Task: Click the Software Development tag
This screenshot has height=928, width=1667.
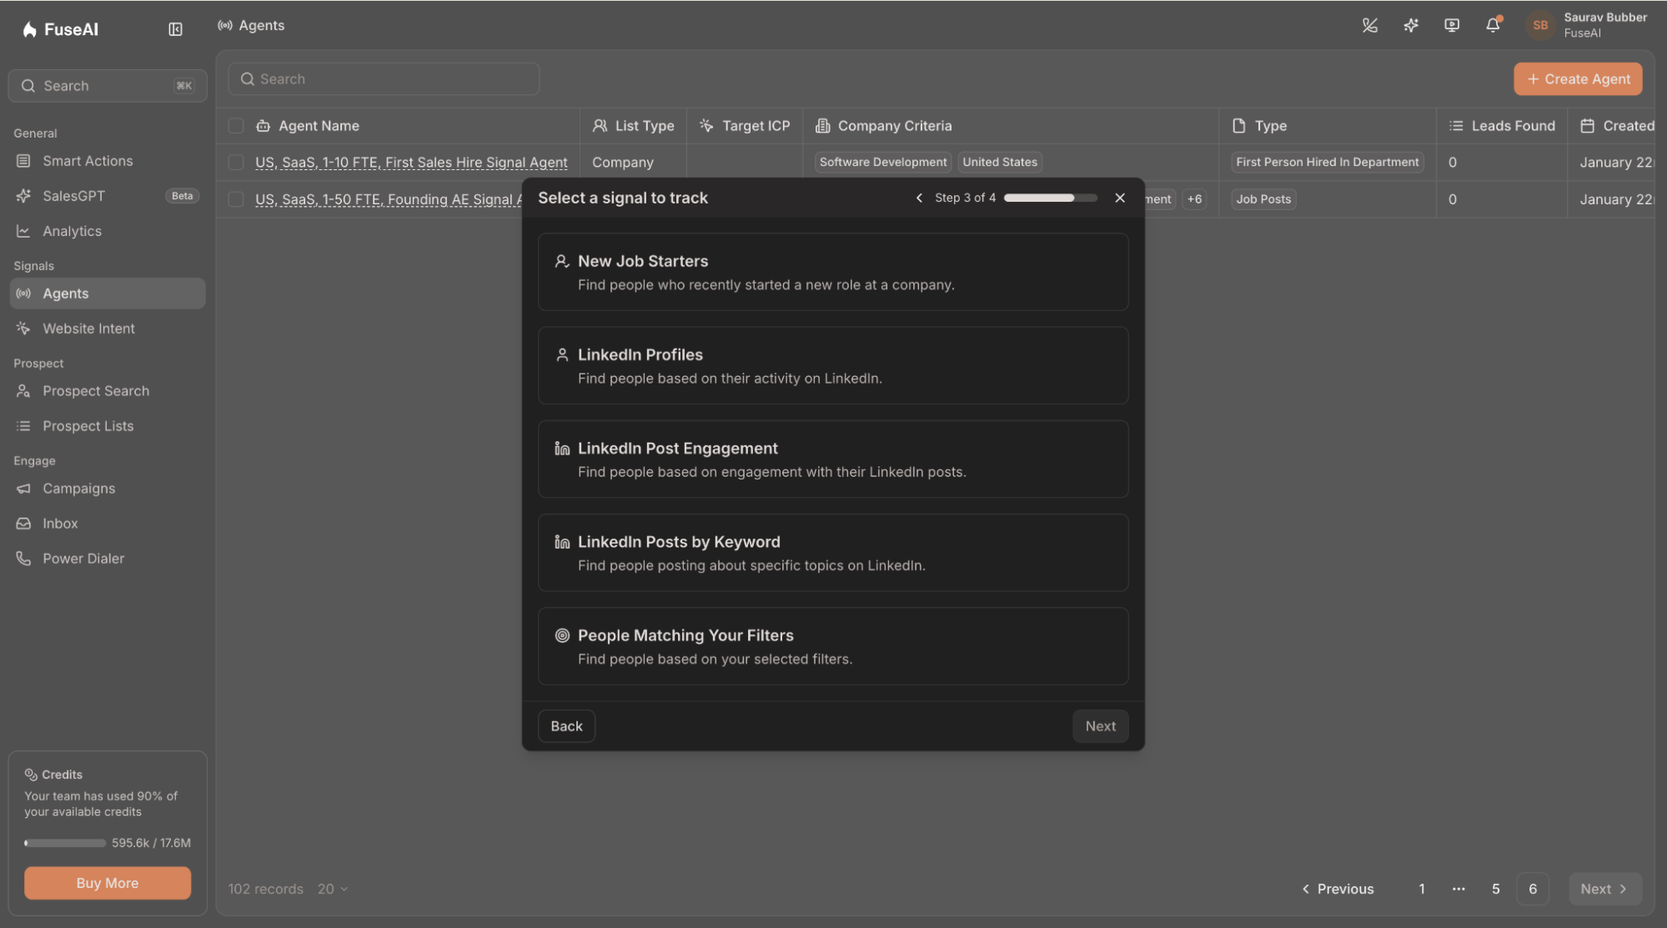Action: [x=883, y=162]
